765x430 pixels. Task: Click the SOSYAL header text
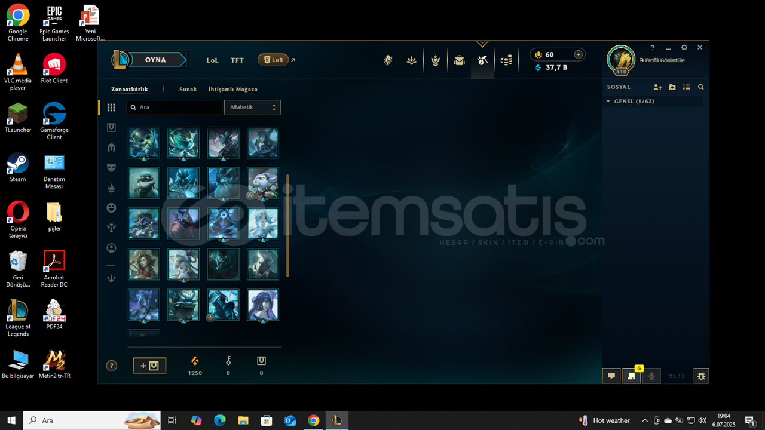click(619, 87)
